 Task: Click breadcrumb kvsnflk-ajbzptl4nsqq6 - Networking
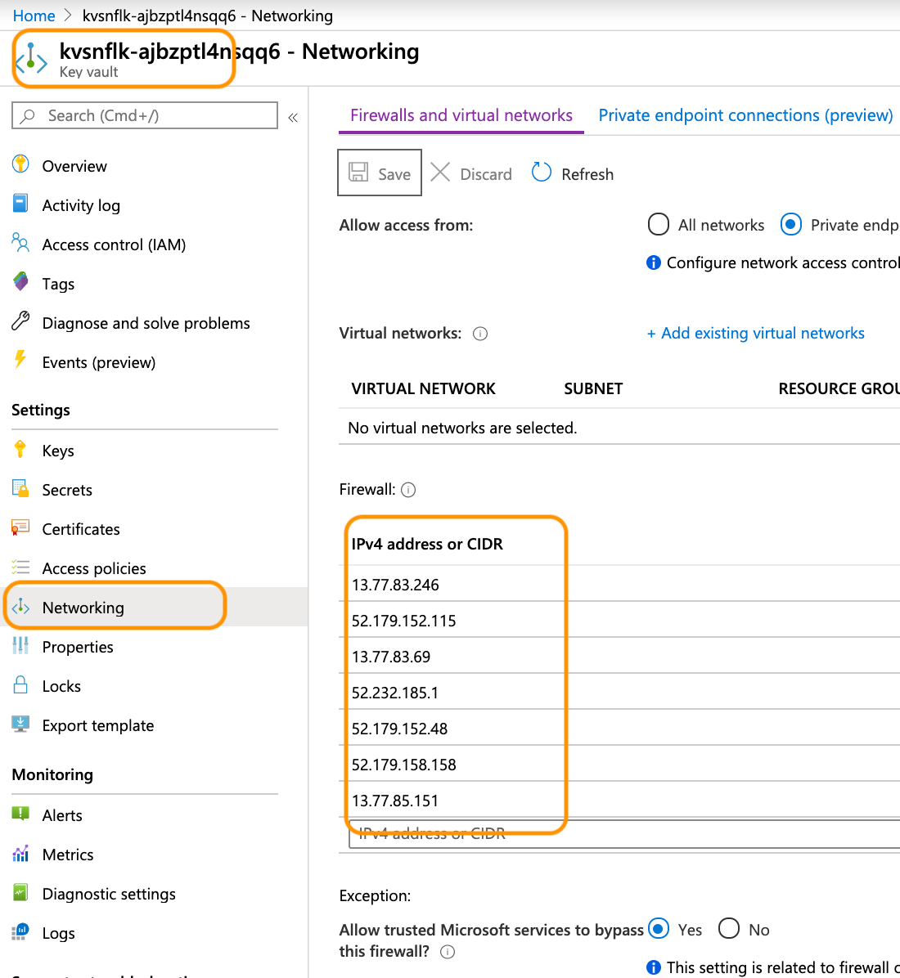pos(207,16)
